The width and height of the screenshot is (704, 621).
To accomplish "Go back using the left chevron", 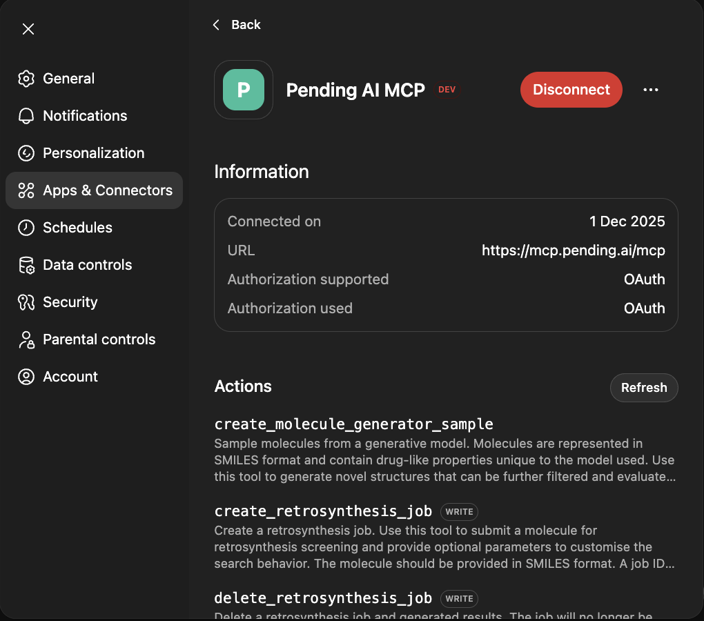I will coord(216,25).
